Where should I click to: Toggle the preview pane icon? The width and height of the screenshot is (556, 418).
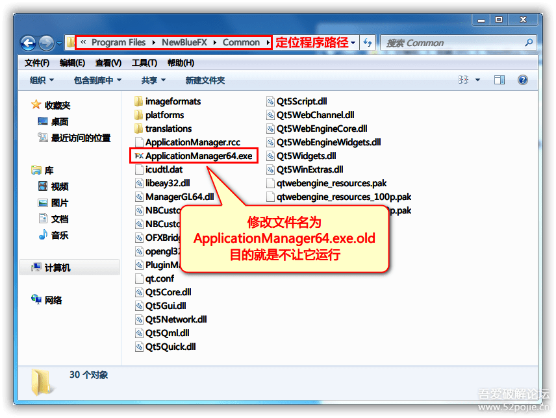pos(499,80)
